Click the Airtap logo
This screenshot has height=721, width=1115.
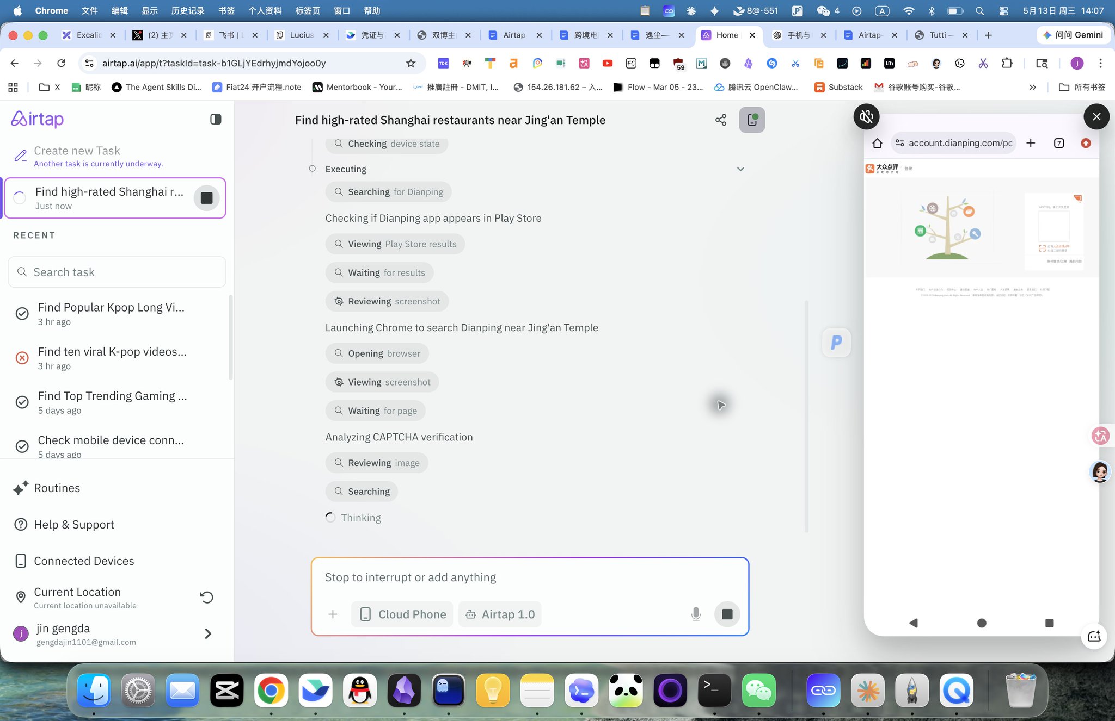coord(38,119)
